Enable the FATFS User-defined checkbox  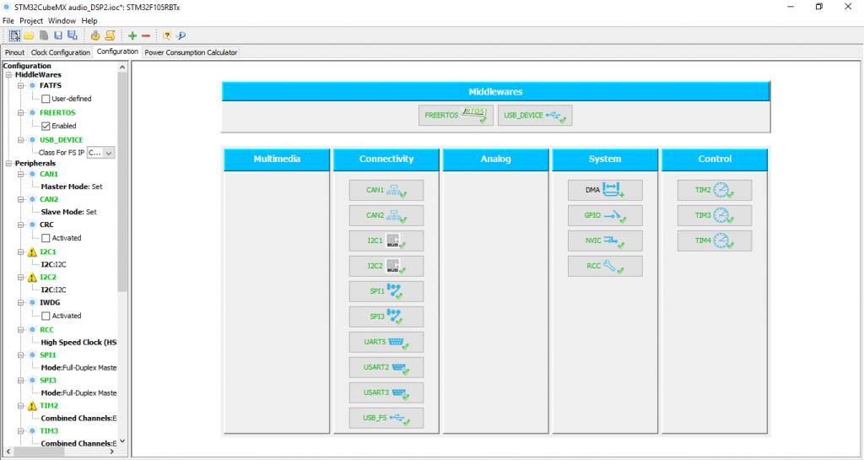point(46,99)
